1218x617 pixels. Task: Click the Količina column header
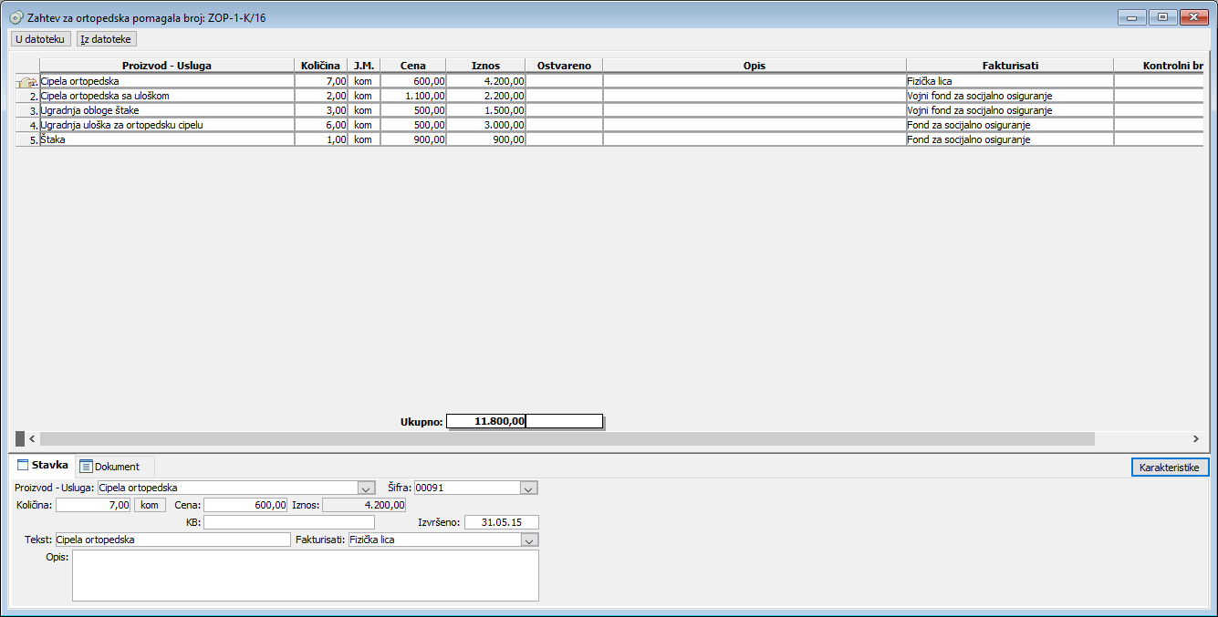320,66
